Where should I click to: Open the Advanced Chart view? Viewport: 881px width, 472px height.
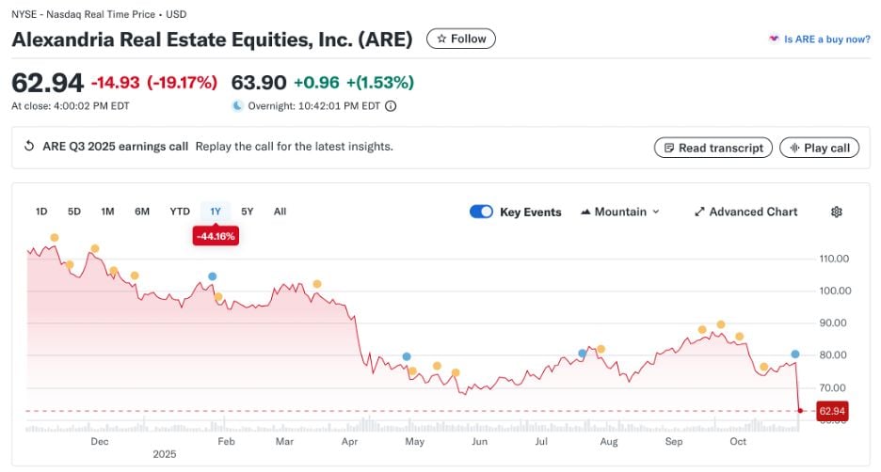click(745, 212)
